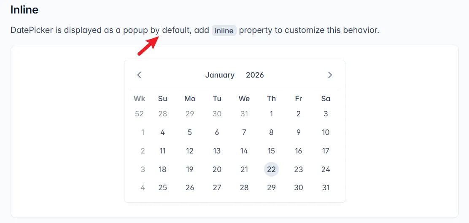The image size is (469, 223).
Task: Select highlighted date 22 in the calendar
Action: 271,169
